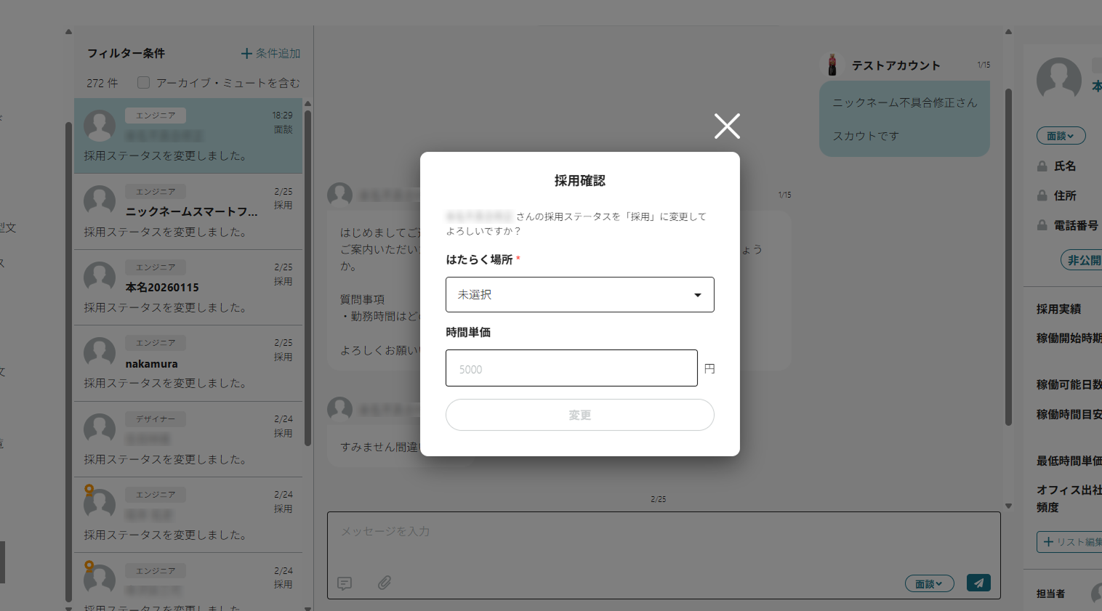Click the 変更 button in the dialog
This screenshot has height=611, width=1102.
579,415
